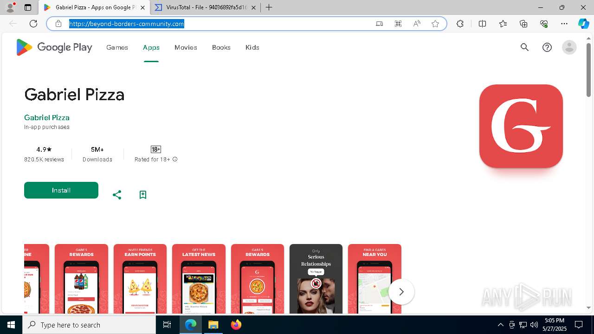Open Browser essentials heart icon
594x334 pixels.
tap(544, 24)
